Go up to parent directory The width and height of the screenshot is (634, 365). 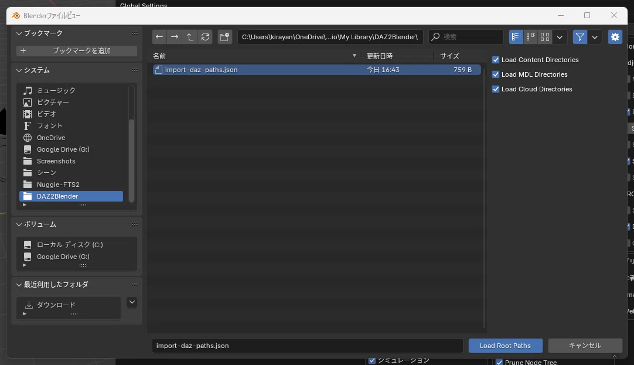[x=190, y=37]
